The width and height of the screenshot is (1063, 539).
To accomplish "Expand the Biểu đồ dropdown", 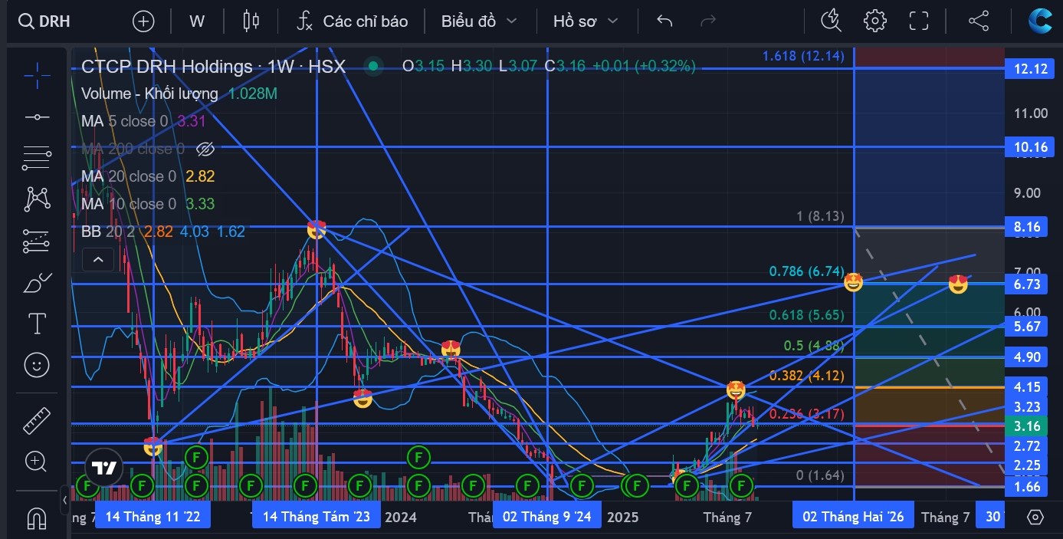I will (479, 21).
